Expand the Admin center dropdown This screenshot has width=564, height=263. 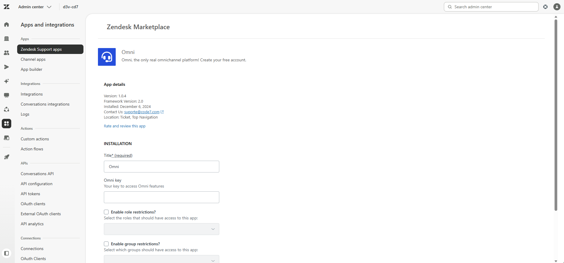click(35, 7)
